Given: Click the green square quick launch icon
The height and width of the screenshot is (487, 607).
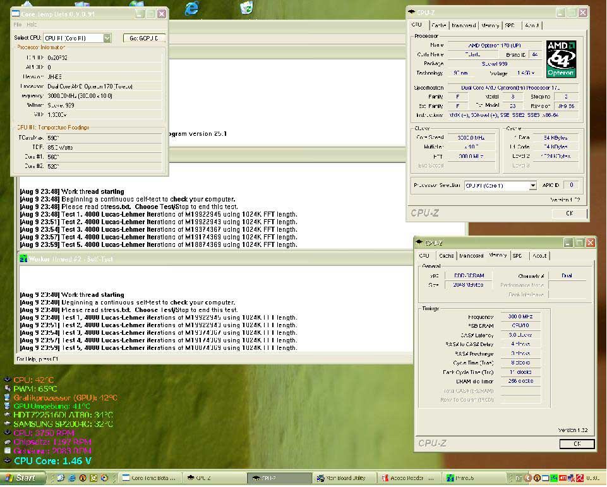Looking at the screenshot, I should pos(93,478).
